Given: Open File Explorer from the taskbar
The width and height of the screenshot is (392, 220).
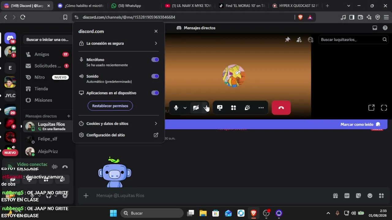Looking at the screenshot, I should pyautogui.click(x=203, y=213).
